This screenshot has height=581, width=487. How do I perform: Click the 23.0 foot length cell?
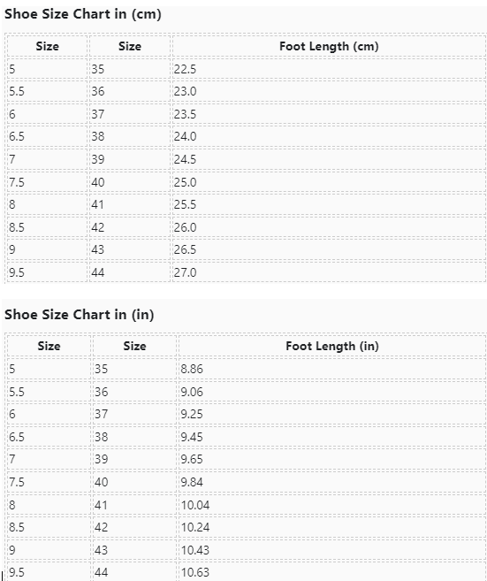329,91
